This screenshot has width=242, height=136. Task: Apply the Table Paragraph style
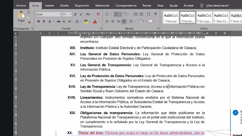pyautogui.click(x=221, y=17)
